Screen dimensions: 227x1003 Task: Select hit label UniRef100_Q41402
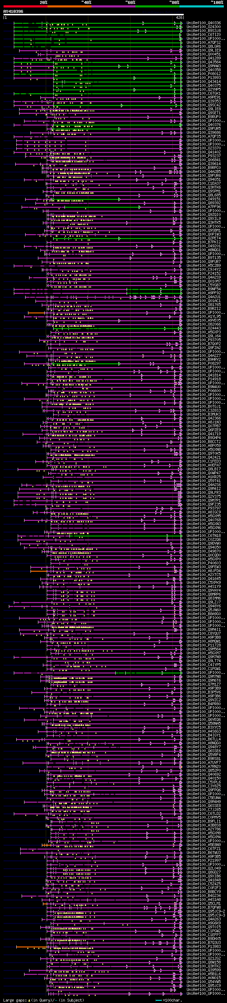[x=203, y=152]
